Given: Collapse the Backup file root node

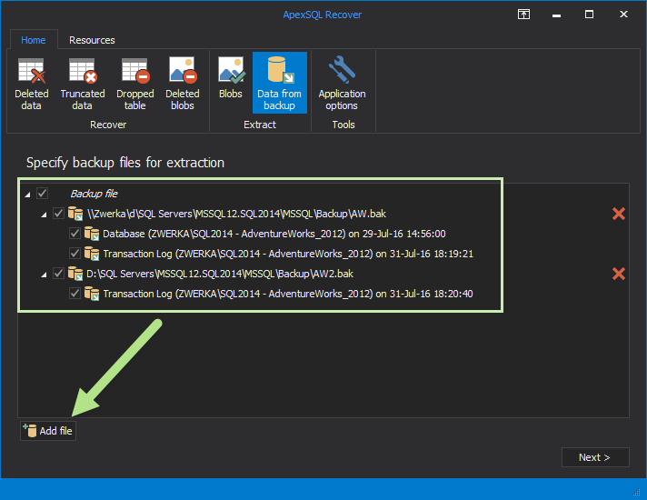Looking at the screenshot, I should [x=27, y=195].
